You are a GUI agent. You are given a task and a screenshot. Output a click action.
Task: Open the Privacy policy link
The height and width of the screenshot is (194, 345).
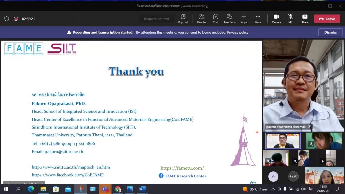(x=238, y=32)
